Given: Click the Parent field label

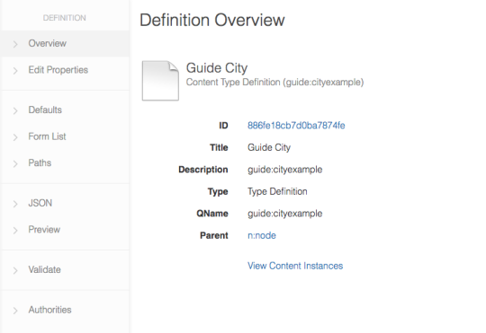Looking at the screenshot, I should tap(214, 235).
